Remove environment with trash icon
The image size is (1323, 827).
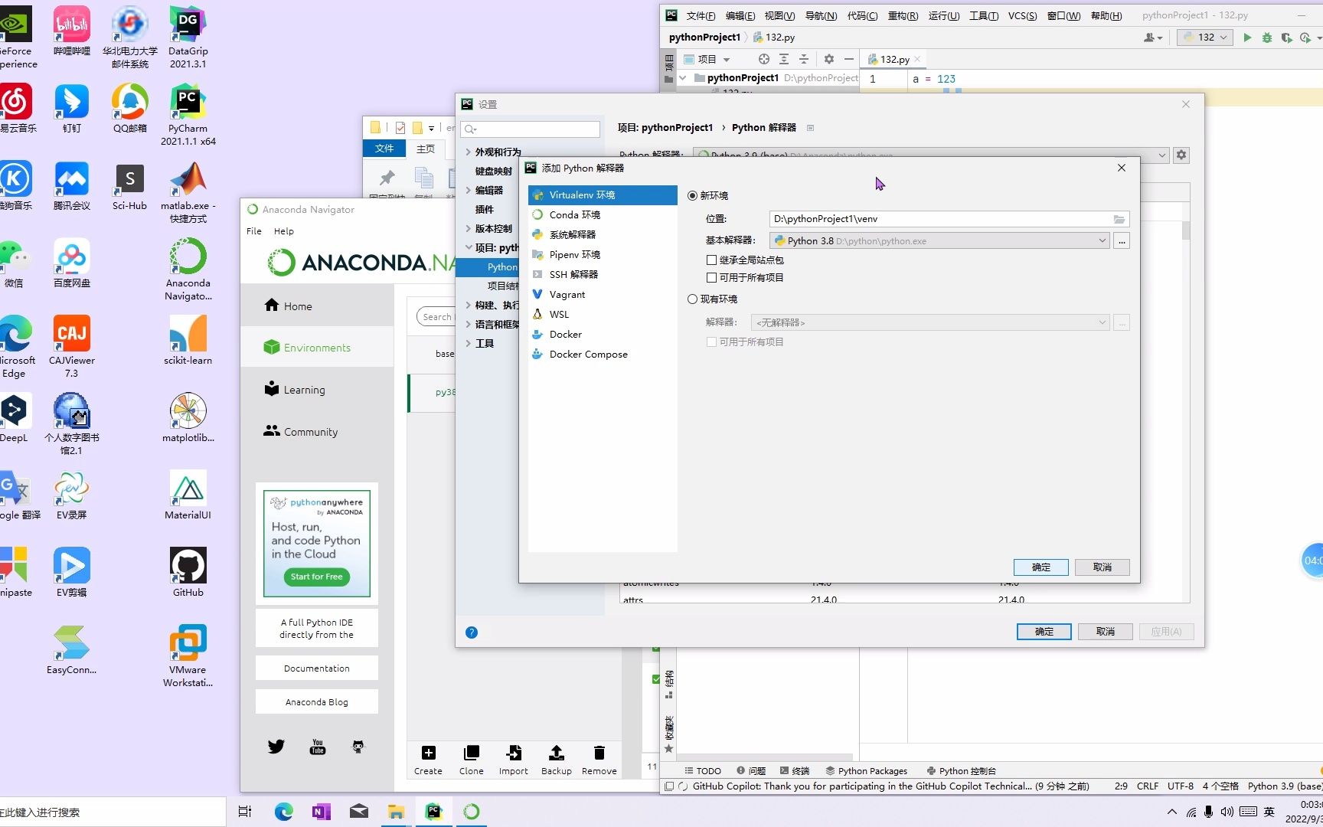tap(599, 760)
